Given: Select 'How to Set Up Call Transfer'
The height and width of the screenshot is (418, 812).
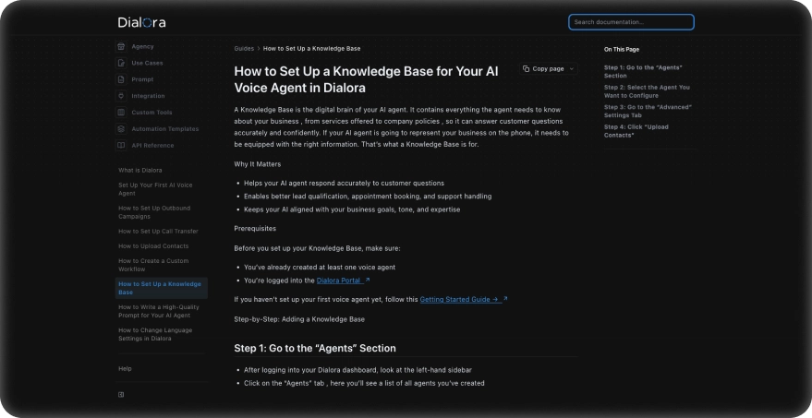Looking at the screenshot, I should tap(158, 231).
